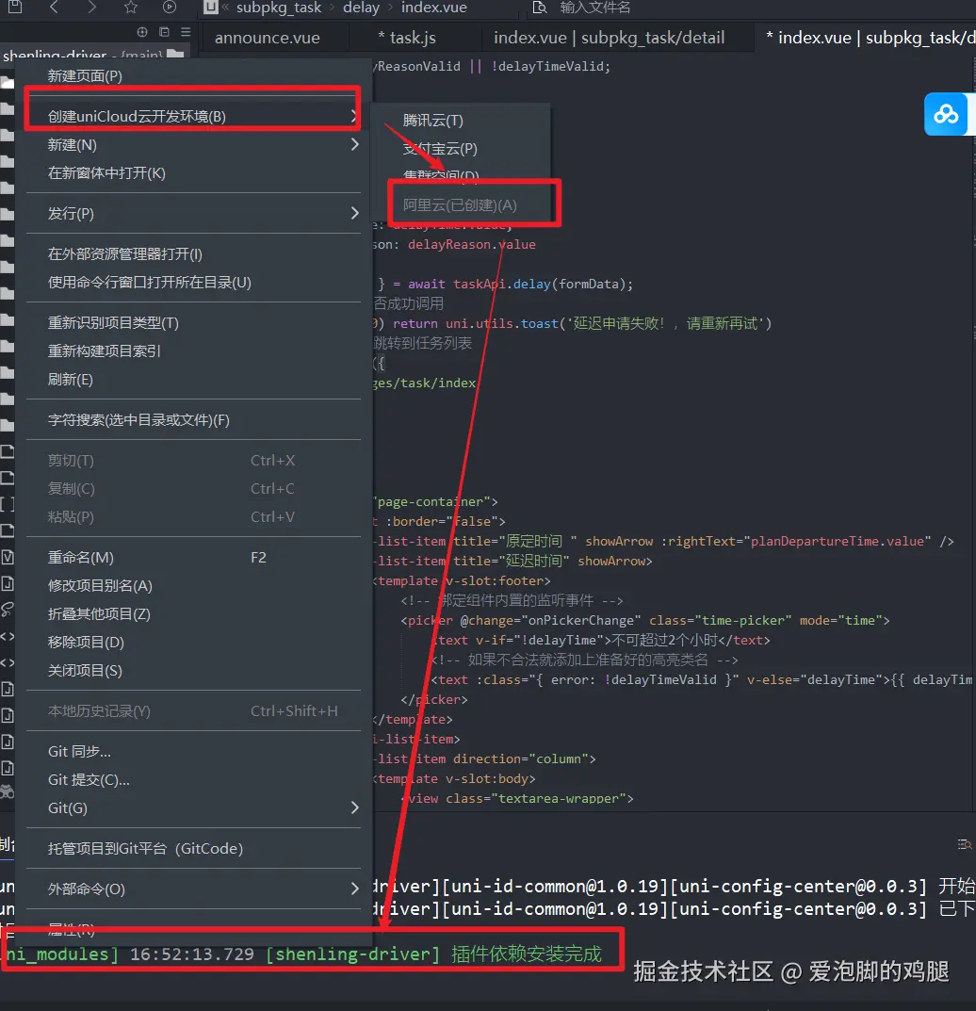Go back with the left arrow toolbar icon
Image resolution: width=976 pixels, height=1011 pixels.
(x=54, y=8)
